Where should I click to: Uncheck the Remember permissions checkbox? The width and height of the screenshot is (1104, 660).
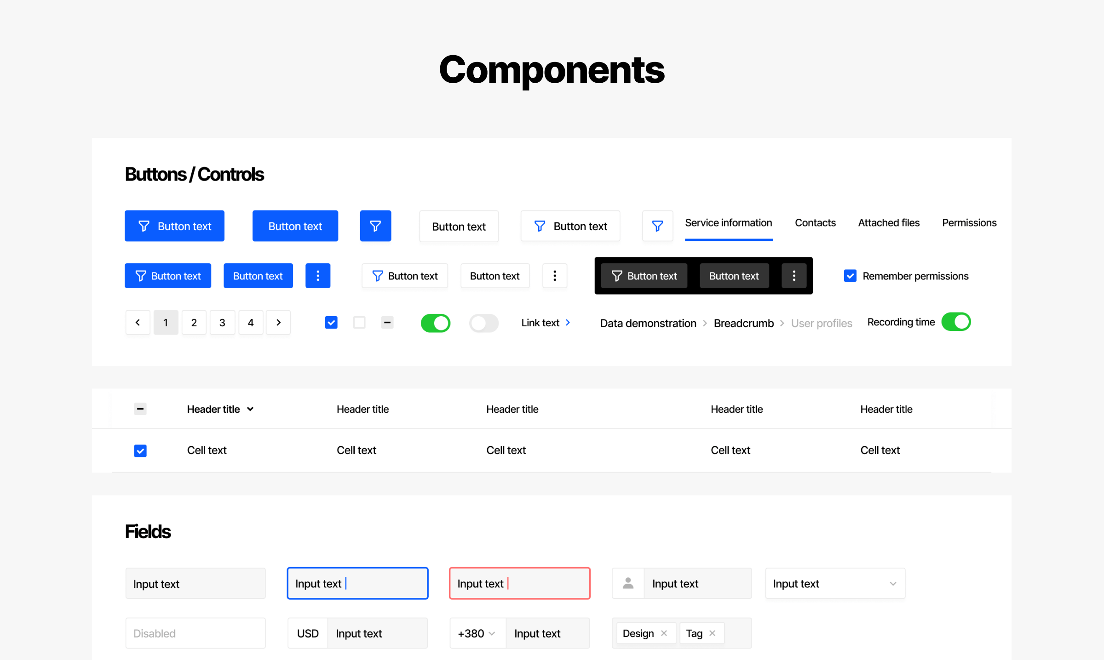(850, 276)
